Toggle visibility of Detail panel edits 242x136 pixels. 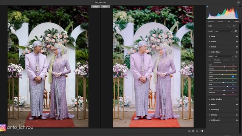coord(237,47)
